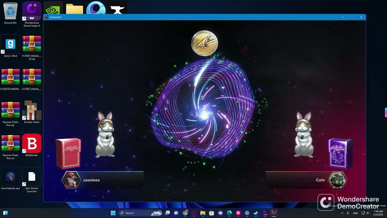The image size is (387, 218).
Task: Select the Rayman Fiesta Run.zip archive
Action: click(10, 114)
